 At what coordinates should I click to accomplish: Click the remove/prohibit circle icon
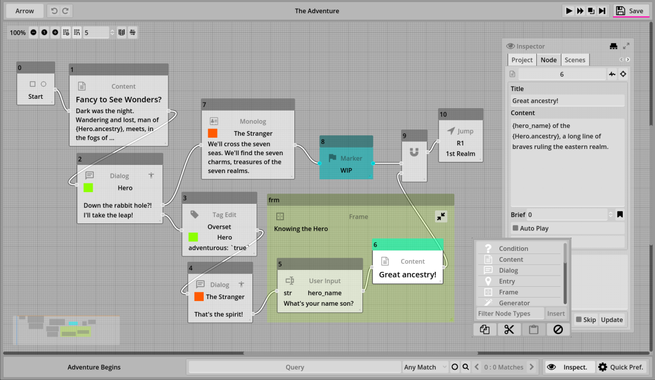(x=558, y=329)
